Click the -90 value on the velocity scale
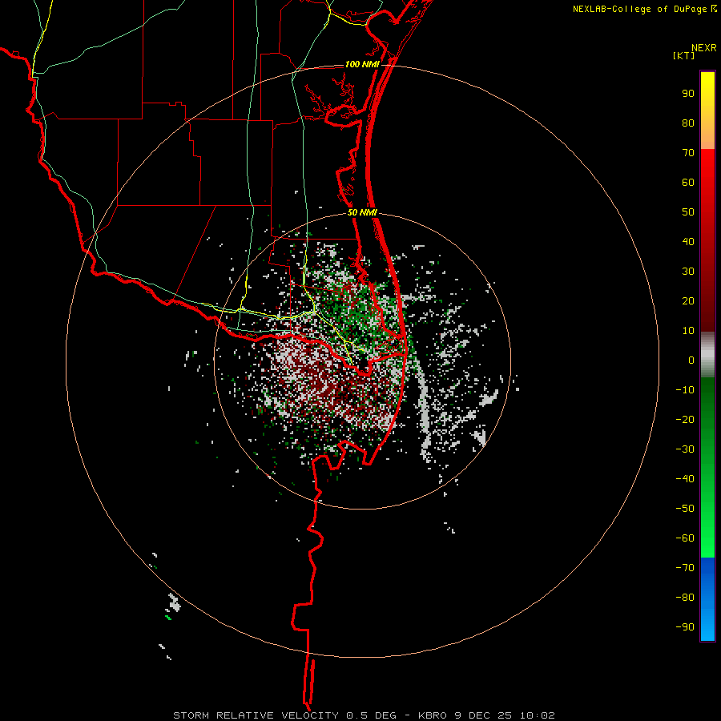 685,627
